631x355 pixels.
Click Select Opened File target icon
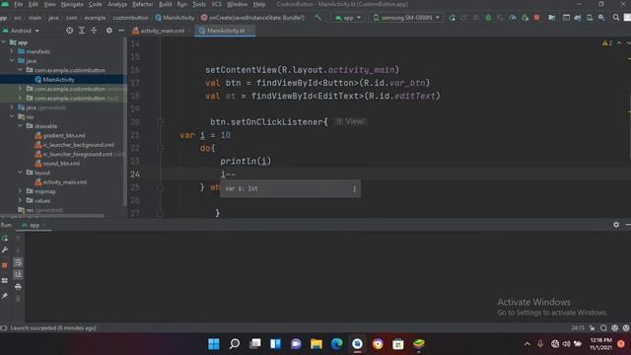click(x=69, y=31)
